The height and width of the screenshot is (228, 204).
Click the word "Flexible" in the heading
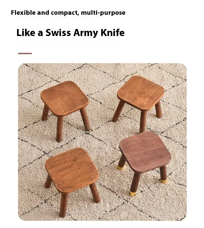[23, 12]
